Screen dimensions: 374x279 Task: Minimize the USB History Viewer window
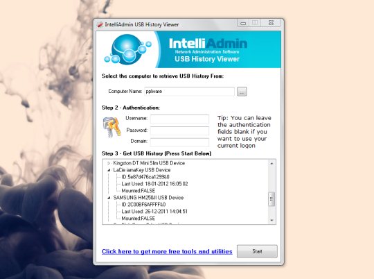[243, 23]
